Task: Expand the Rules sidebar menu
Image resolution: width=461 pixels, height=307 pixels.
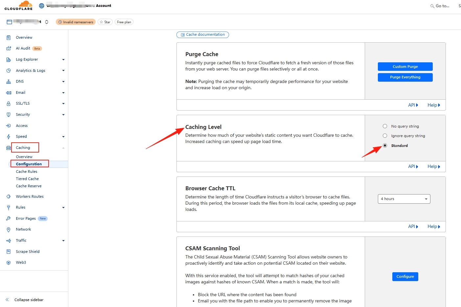Action: (x=63, y=208)
